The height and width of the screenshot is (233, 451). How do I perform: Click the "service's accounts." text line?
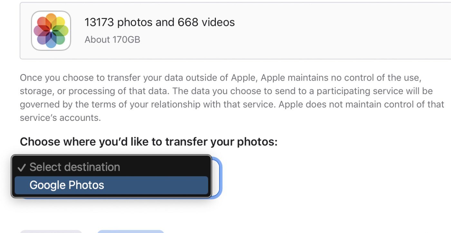click(x=60, y=118)
